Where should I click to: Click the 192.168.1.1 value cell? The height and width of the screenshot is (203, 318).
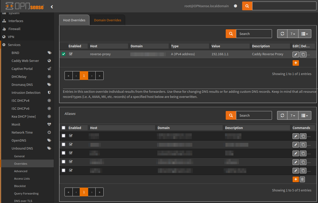pyautogui.click(x=220, y=54)
